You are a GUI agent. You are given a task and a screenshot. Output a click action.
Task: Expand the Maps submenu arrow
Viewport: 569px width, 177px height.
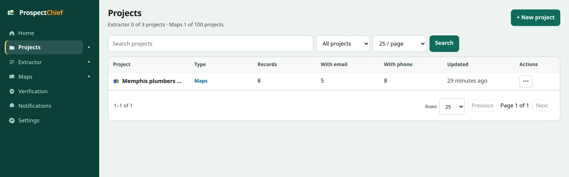click(89, 76)
